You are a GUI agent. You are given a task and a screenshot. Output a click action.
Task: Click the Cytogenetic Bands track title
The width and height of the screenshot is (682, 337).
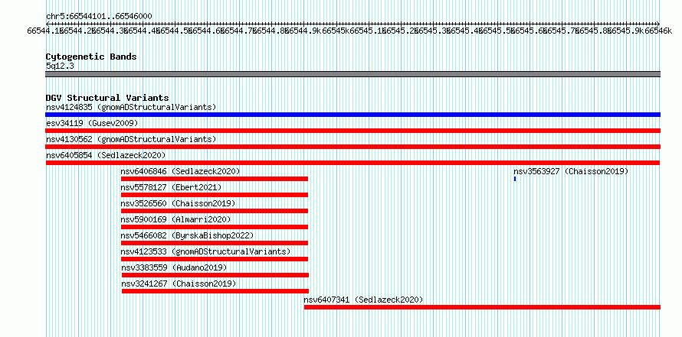coord(91,57)
